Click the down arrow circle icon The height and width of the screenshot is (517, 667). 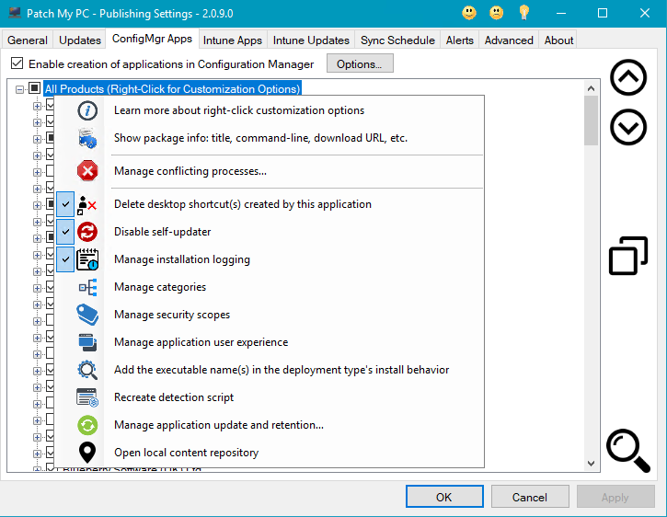[628, 127]
